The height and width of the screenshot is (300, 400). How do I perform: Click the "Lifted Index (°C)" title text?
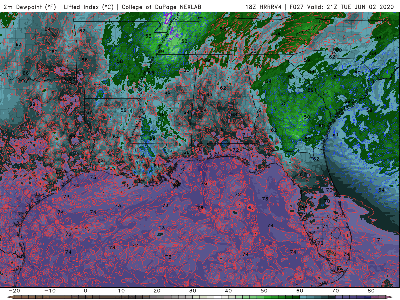click(x=89, y=7)
